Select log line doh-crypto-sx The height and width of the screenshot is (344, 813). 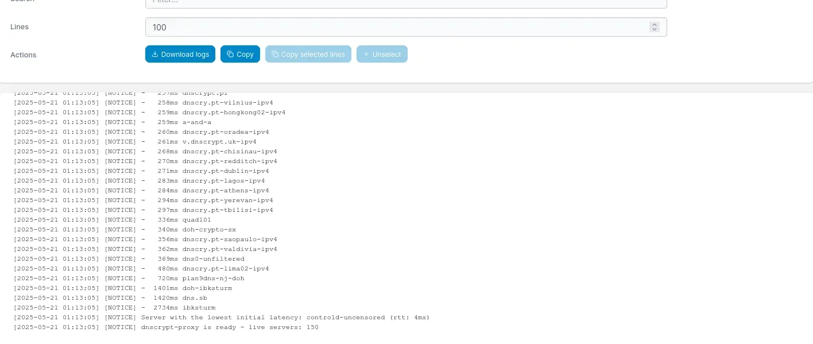point(125,230)
